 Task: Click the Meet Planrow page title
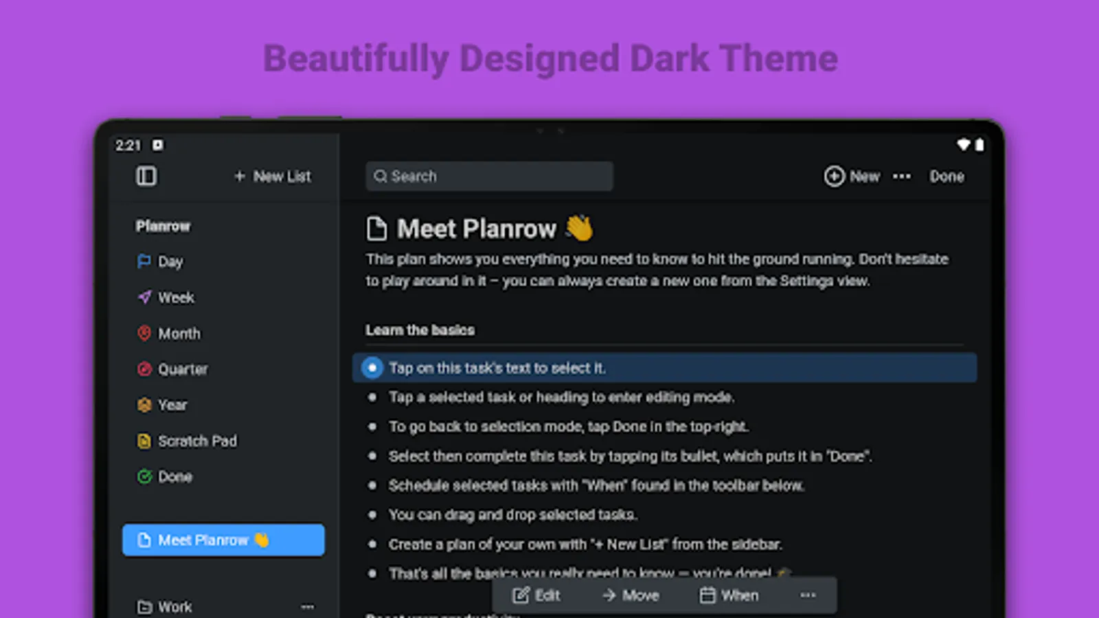click(x=477, y=229)
